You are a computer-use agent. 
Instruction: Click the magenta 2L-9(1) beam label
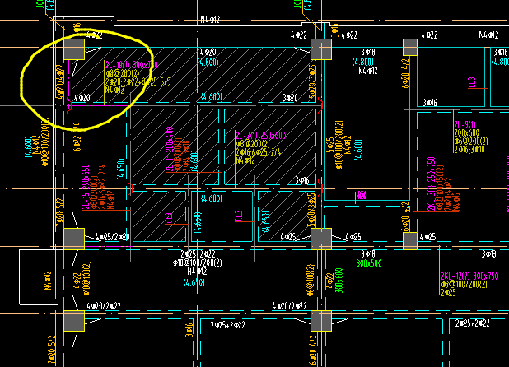[x=465, y=125]
